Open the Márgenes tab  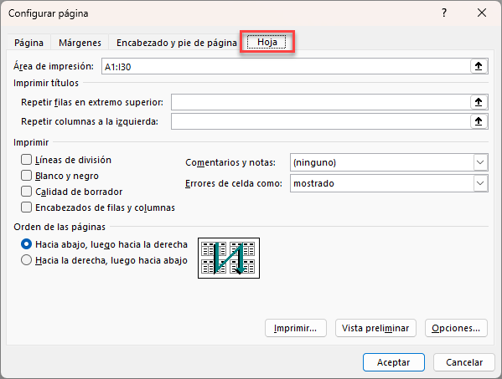point(80,43)
